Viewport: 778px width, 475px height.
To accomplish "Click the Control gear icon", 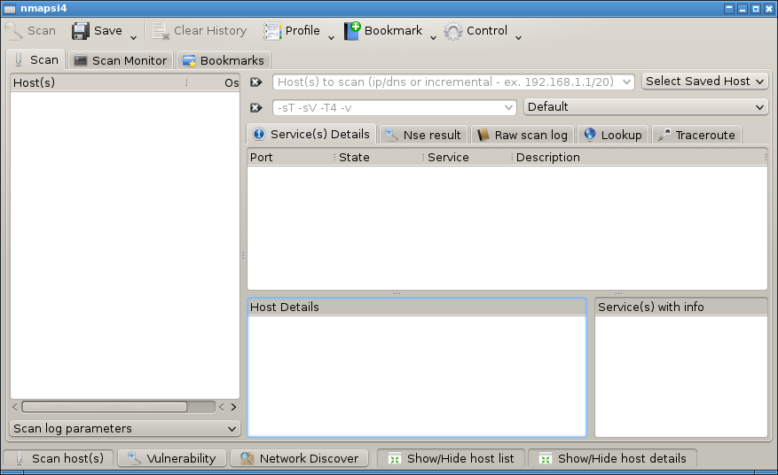I will point(453,31).
